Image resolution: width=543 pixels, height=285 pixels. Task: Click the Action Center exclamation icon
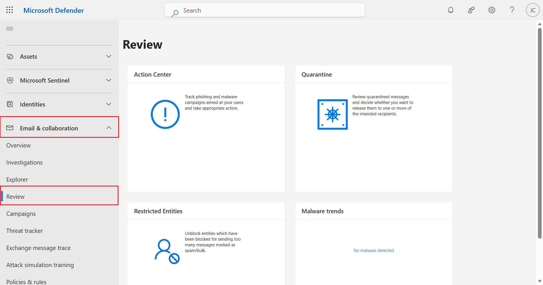(165, 114)
